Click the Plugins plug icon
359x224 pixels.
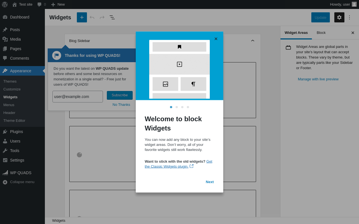click(5, 132)
